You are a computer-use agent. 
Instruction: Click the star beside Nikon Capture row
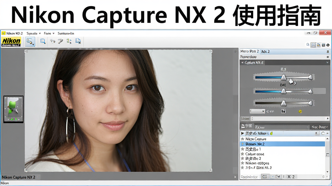tap(243, 139)
